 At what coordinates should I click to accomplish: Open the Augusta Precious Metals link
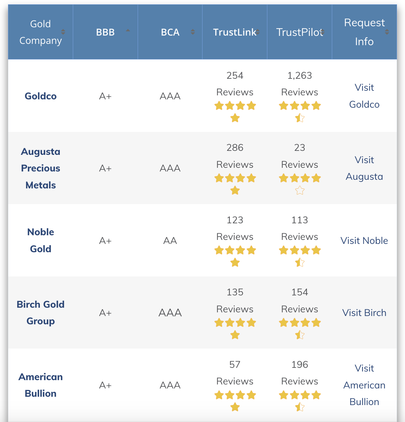pos(41,168)
